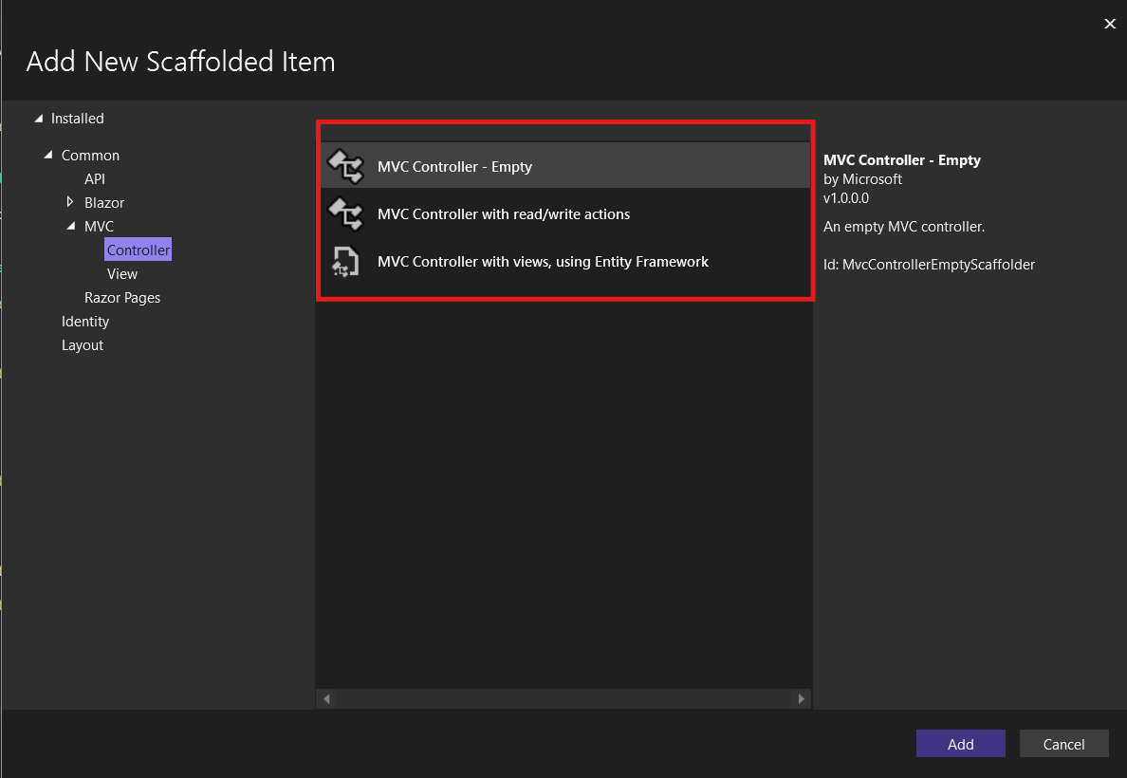
Task: Select the Identity category
Action: tap(85, 321)
